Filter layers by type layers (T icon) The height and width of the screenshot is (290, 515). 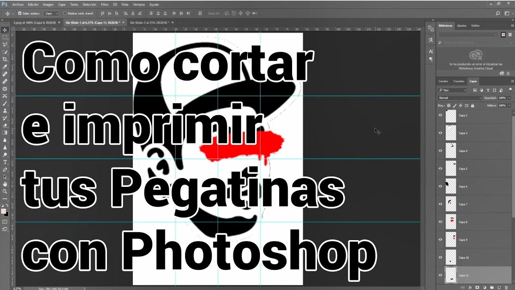pyautogui.click(x=488, y=90)
